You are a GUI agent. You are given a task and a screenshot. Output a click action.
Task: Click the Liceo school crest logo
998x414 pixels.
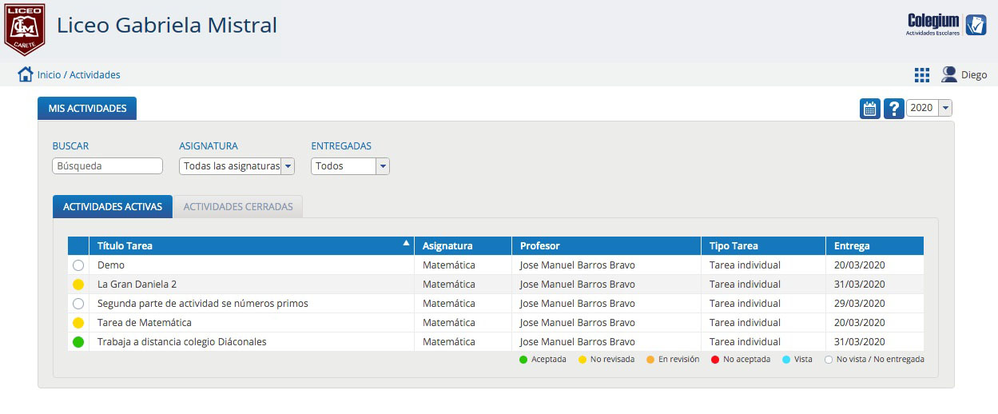[x=24, y=30]
